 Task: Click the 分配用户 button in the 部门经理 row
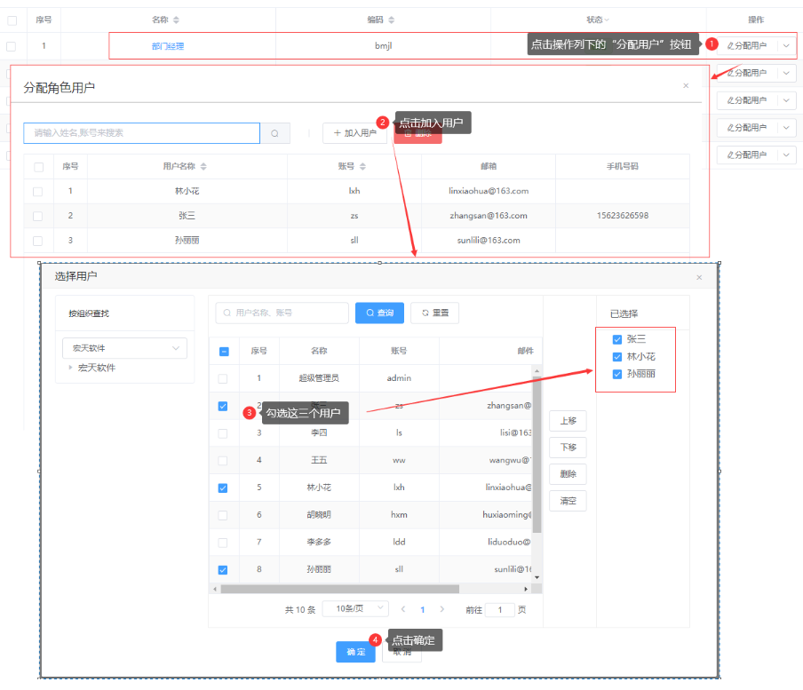point(747,45)
